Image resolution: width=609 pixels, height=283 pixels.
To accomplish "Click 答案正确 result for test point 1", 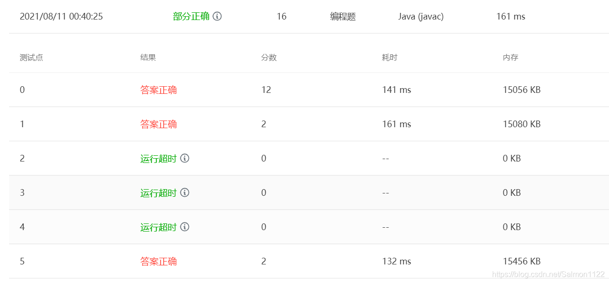I will [x=158, y=124].
